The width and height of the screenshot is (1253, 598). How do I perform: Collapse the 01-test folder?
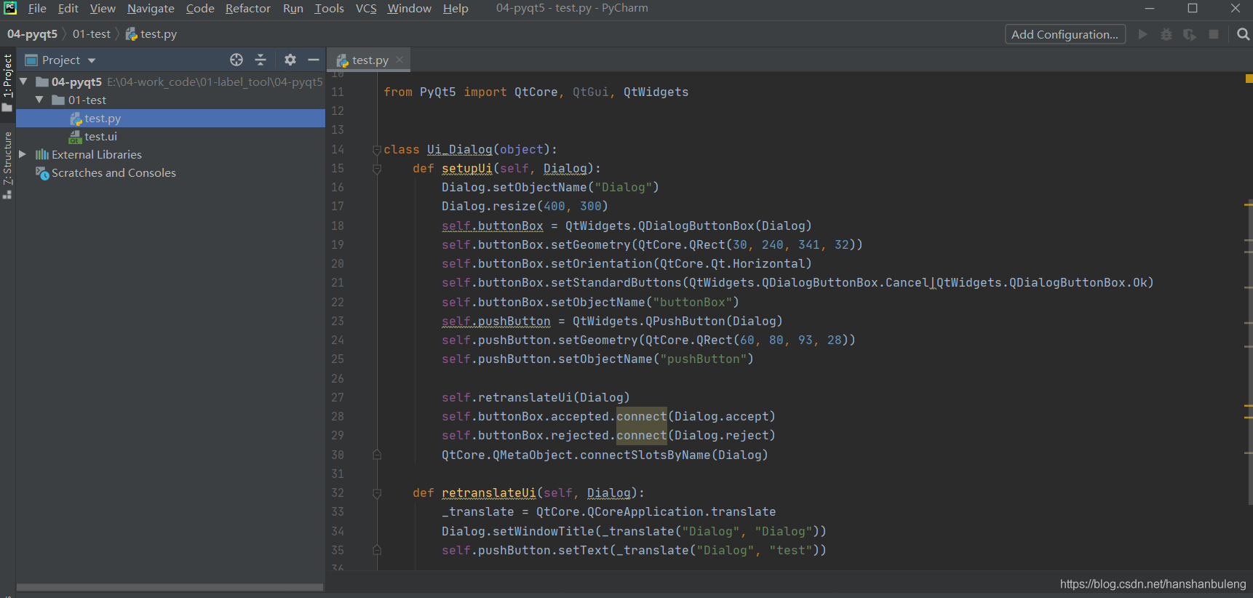pyautogui.click(x=40, y=100)
